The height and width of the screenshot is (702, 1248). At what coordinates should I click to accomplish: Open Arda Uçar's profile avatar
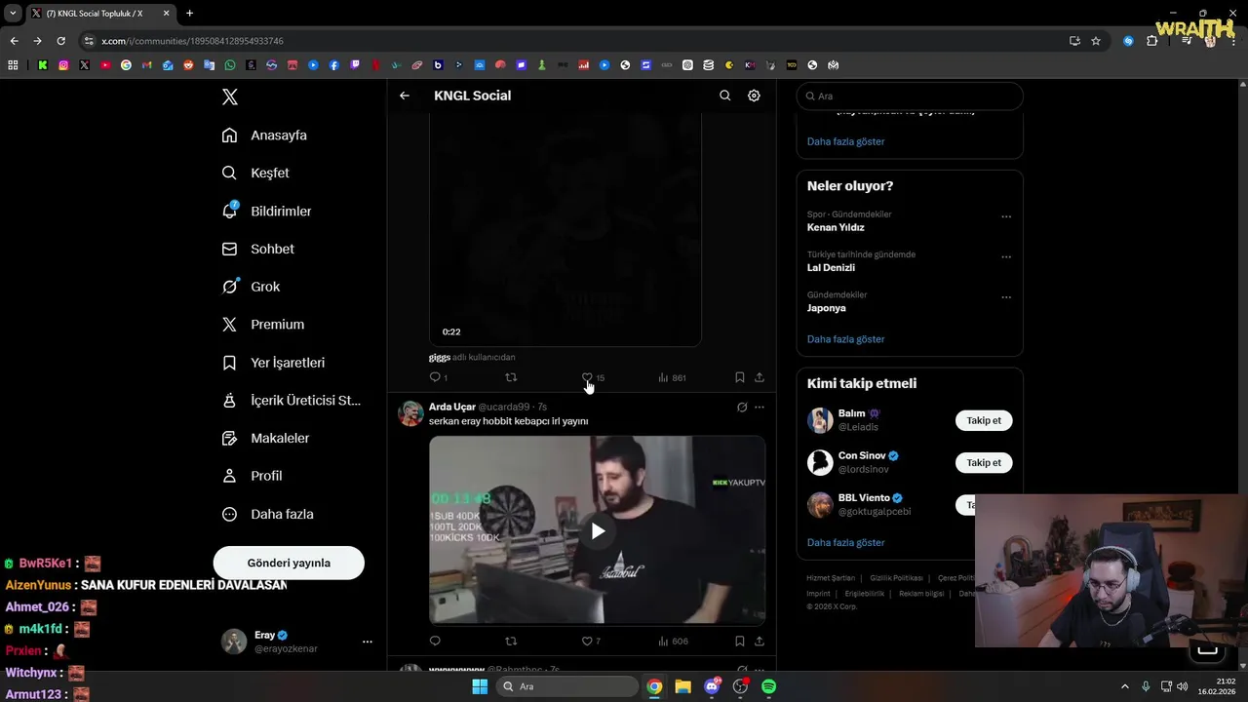[x=410, y=412]
